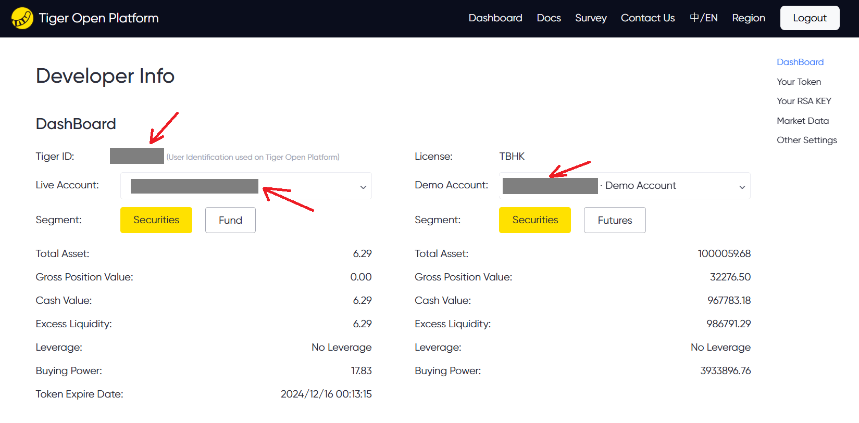This screenshot has width=859, height=423.
Task: Click the TBHK license value
Action: click(512, 156)
